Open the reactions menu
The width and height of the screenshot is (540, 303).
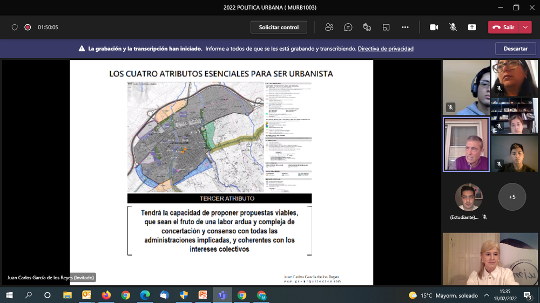pos(367,27)
